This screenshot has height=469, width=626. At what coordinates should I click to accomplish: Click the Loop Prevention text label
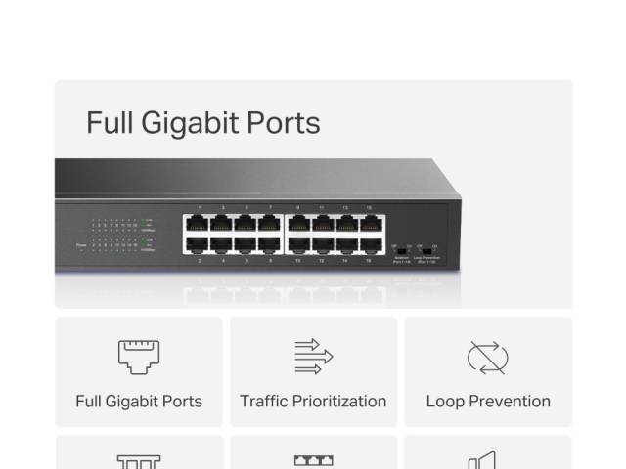(x=488, y=402)
